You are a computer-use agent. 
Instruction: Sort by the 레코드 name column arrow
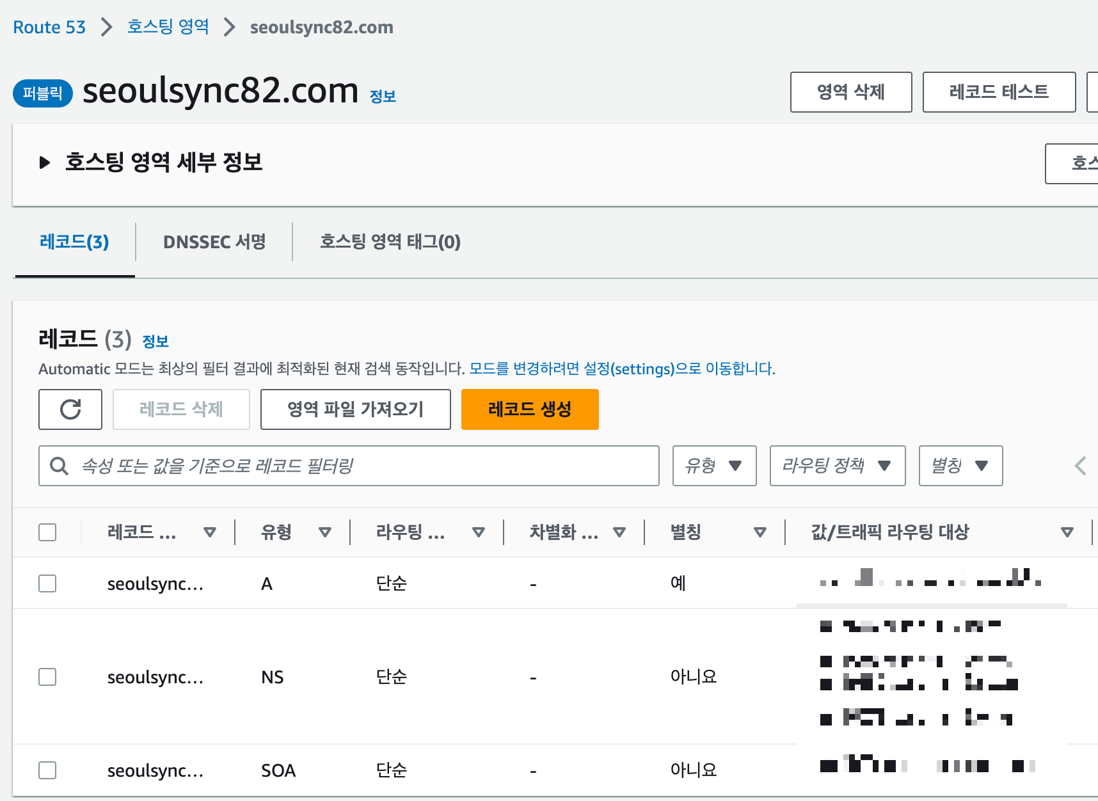click(x=209, y=532)
